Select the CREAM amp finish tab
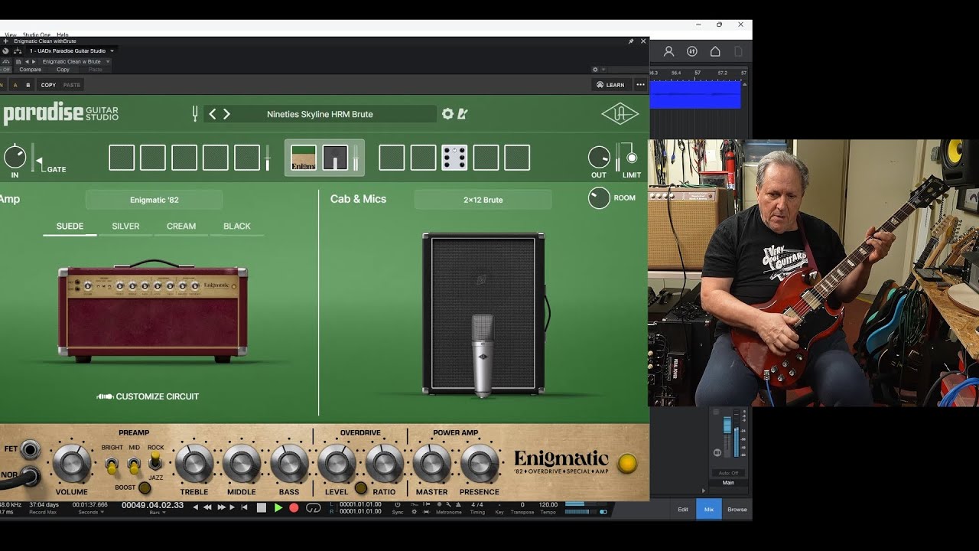 [x=181, y=227]
